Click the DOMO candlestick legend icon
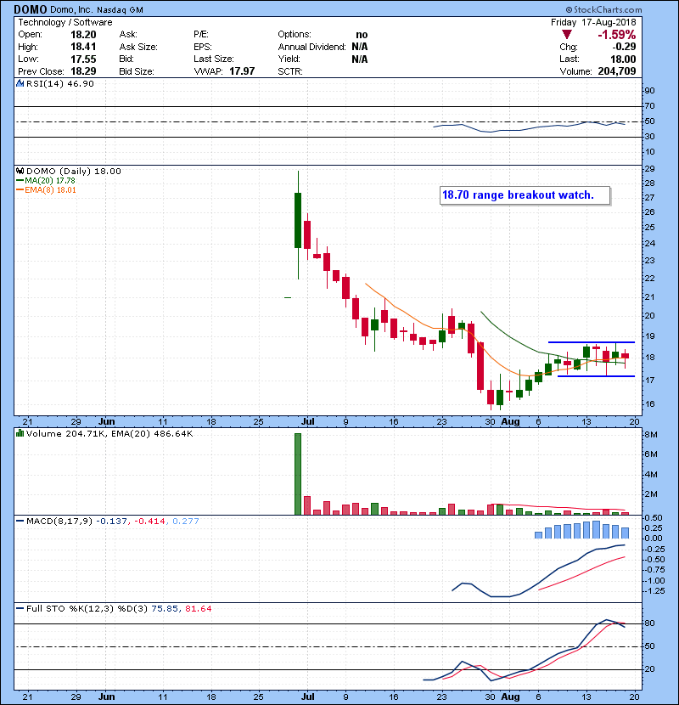Screen dimensions: 679x705 (x=20, y=171)
